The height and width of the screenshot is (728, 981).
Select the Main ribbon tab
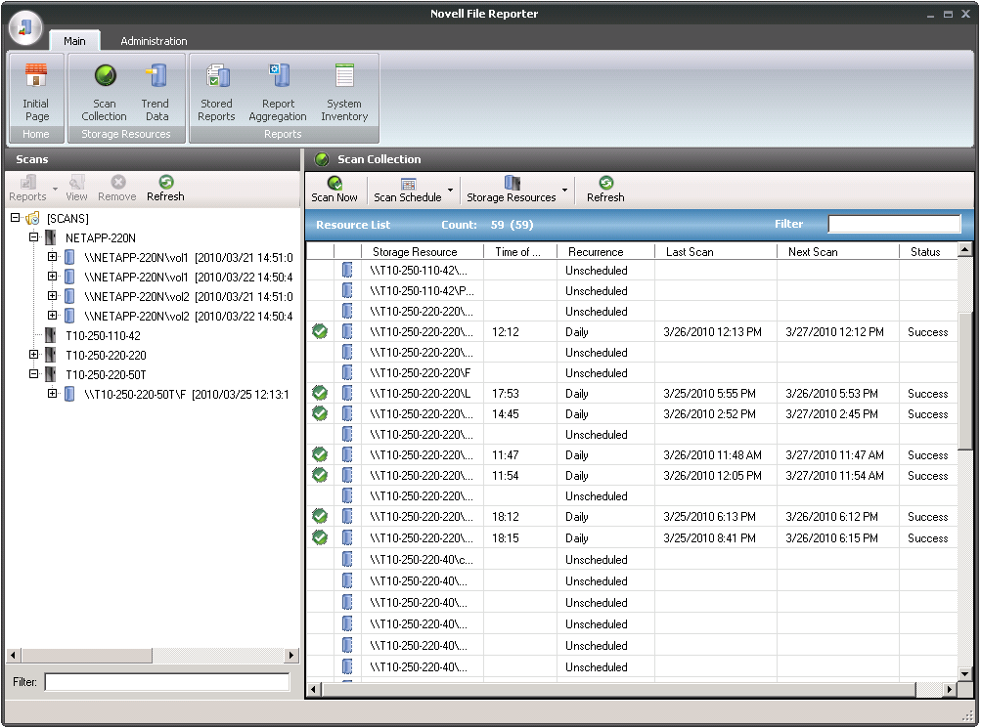(74, 41)
